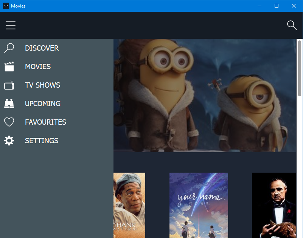Image resolution: width=303 pixels, height=238 pixels.
Task: Open search with the magnifier icon
Action: [x=292, y=25]
